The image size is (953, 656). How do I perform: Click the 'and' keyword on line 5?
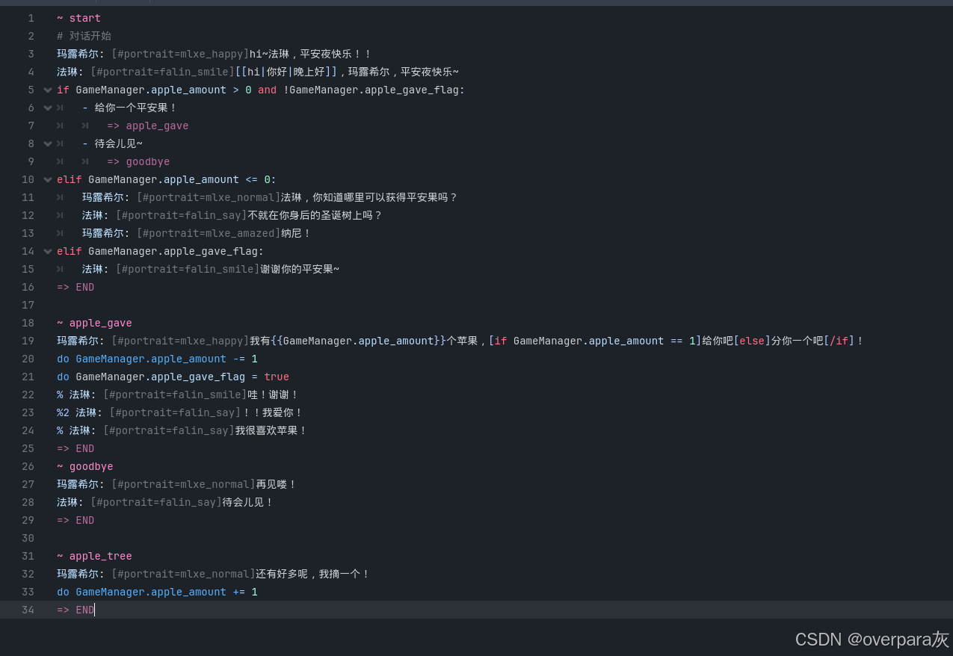pos(267,90)
